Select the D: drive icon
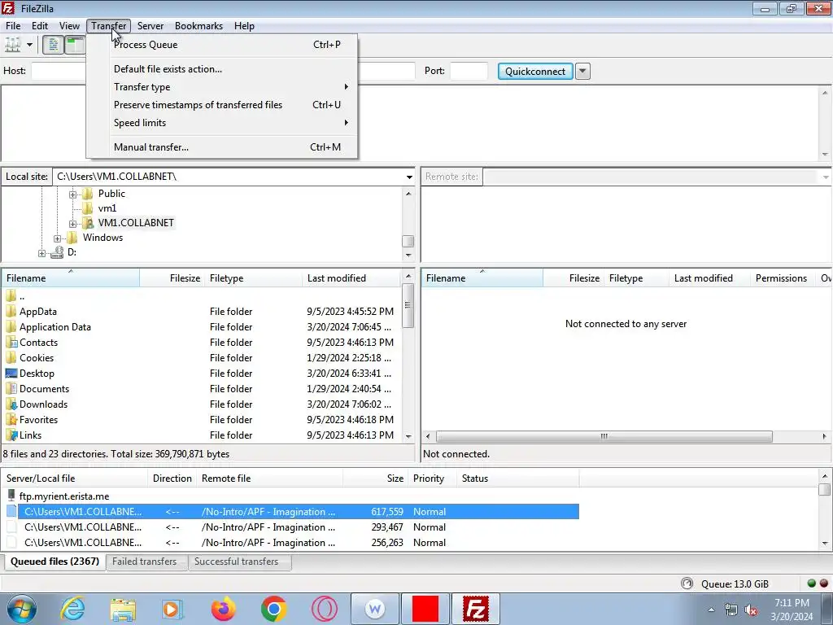This screenshot has width=833, height=625. [x=57, y=252]
